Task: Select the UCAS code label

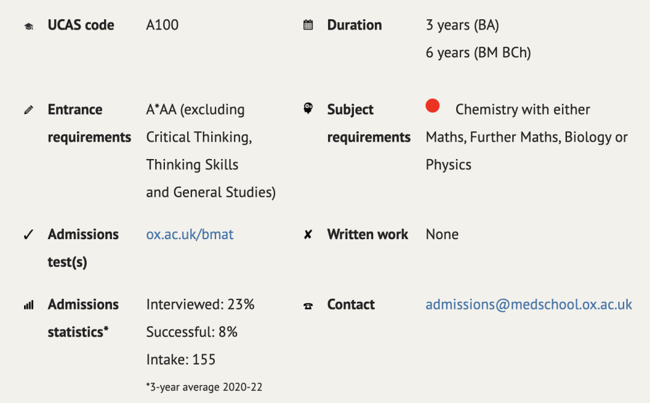Action: [x=81, y=25]
